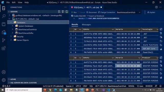Open the Explorer view with badge
Image resolution: width=164 pixels, height=92 pixels.
[x=4, y=32]
